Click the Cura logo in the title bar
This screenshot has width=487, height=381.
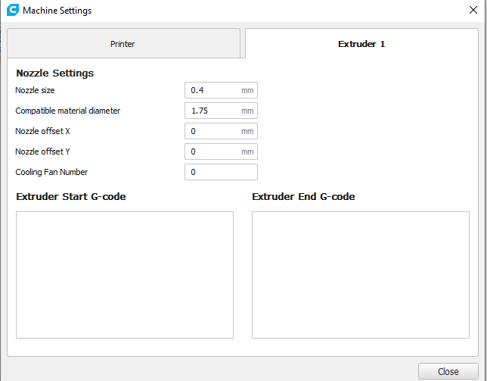pos(12,11)
